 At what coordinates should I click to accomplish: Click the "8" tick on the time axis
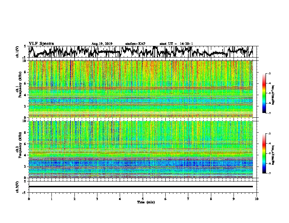click(211, 199)
